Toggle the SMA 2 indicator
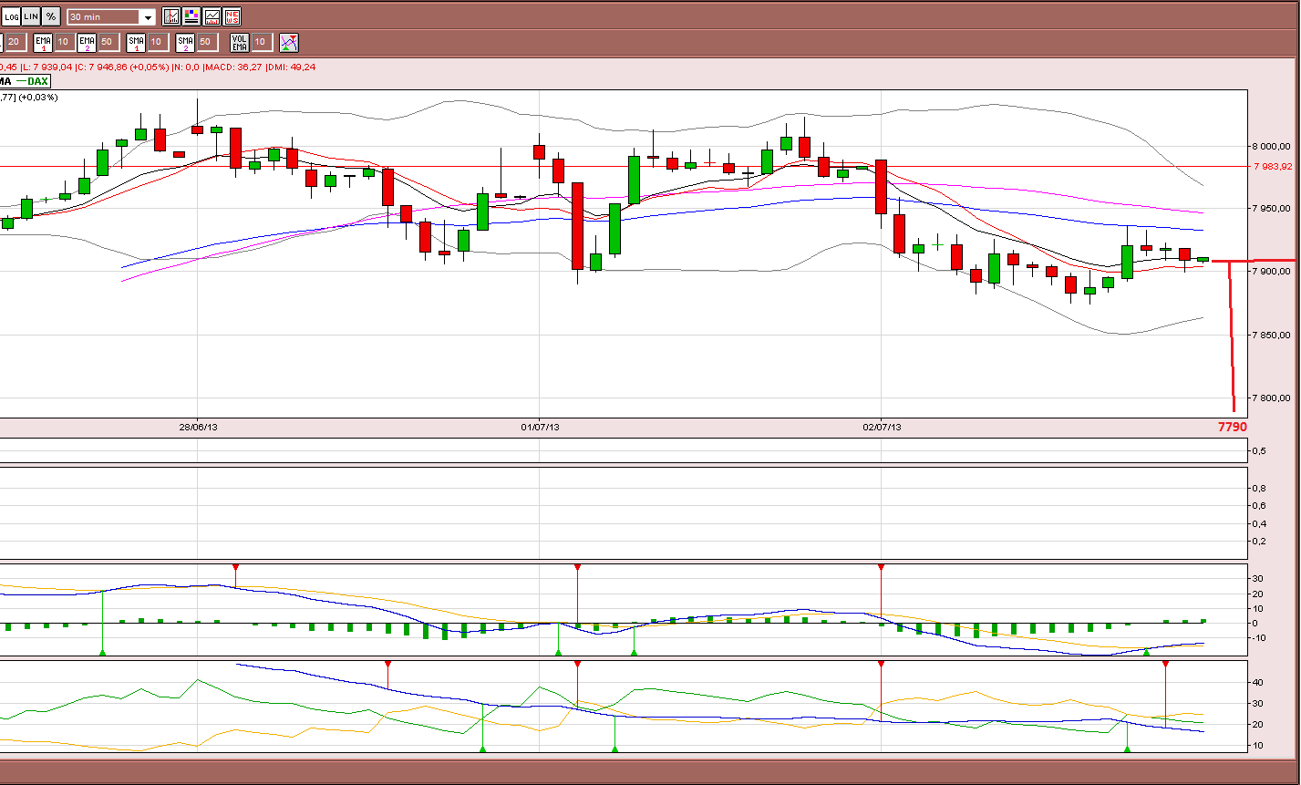Image resolution: width=1301 pixels, height=785 pixels. [x=185, y=42]
